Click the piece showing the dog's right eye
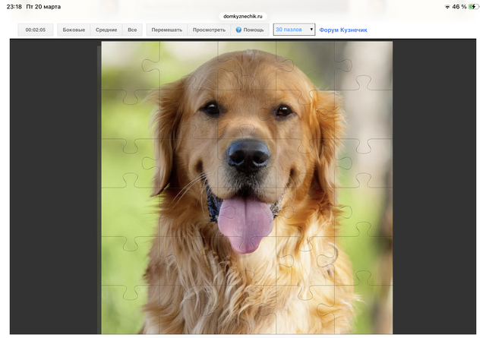 pos(284,111)
